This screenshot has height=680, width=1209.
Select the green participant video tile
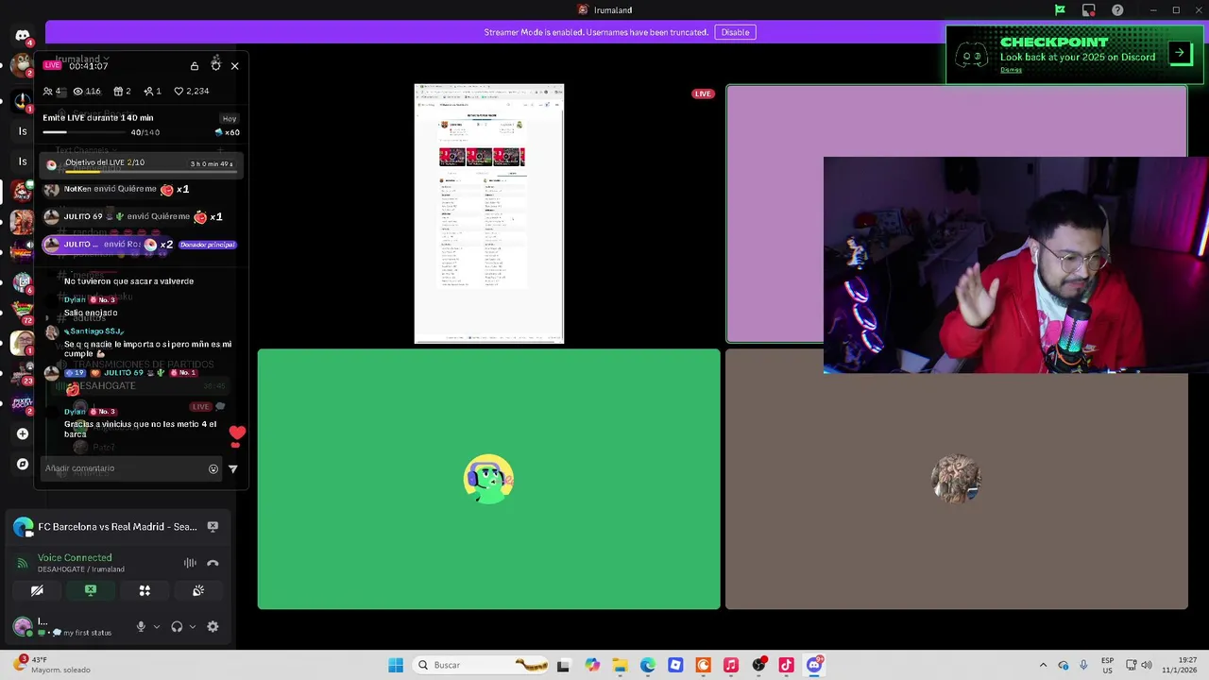(x=489, y=480)
